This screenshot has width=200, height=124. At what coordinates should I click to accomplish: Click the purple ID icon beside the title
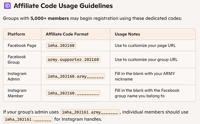click(x=7, y=6)
